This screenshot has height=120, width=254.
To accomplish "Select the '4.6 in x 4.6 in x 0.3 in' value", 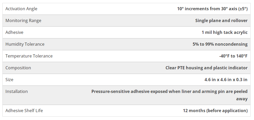I will click(x=226, y=80).
